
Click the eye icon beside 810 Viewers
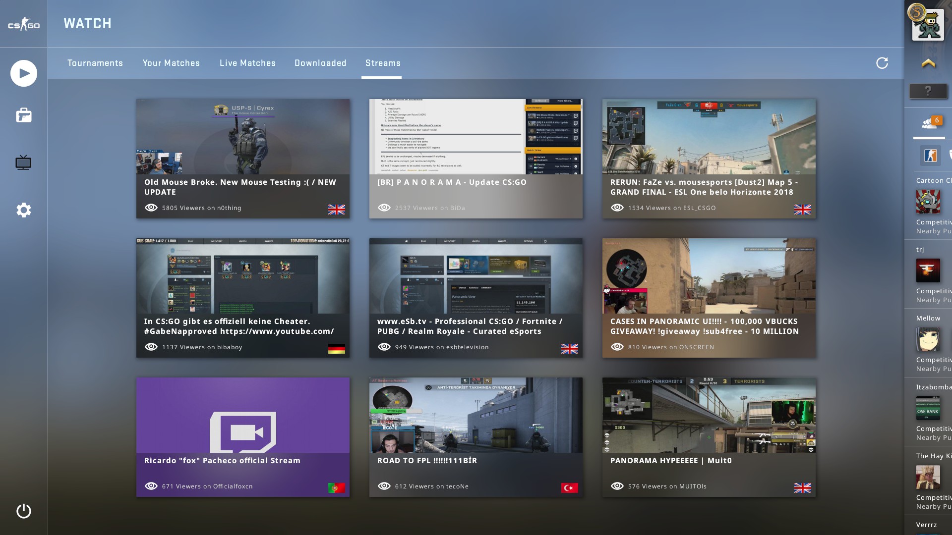[617, 347]
